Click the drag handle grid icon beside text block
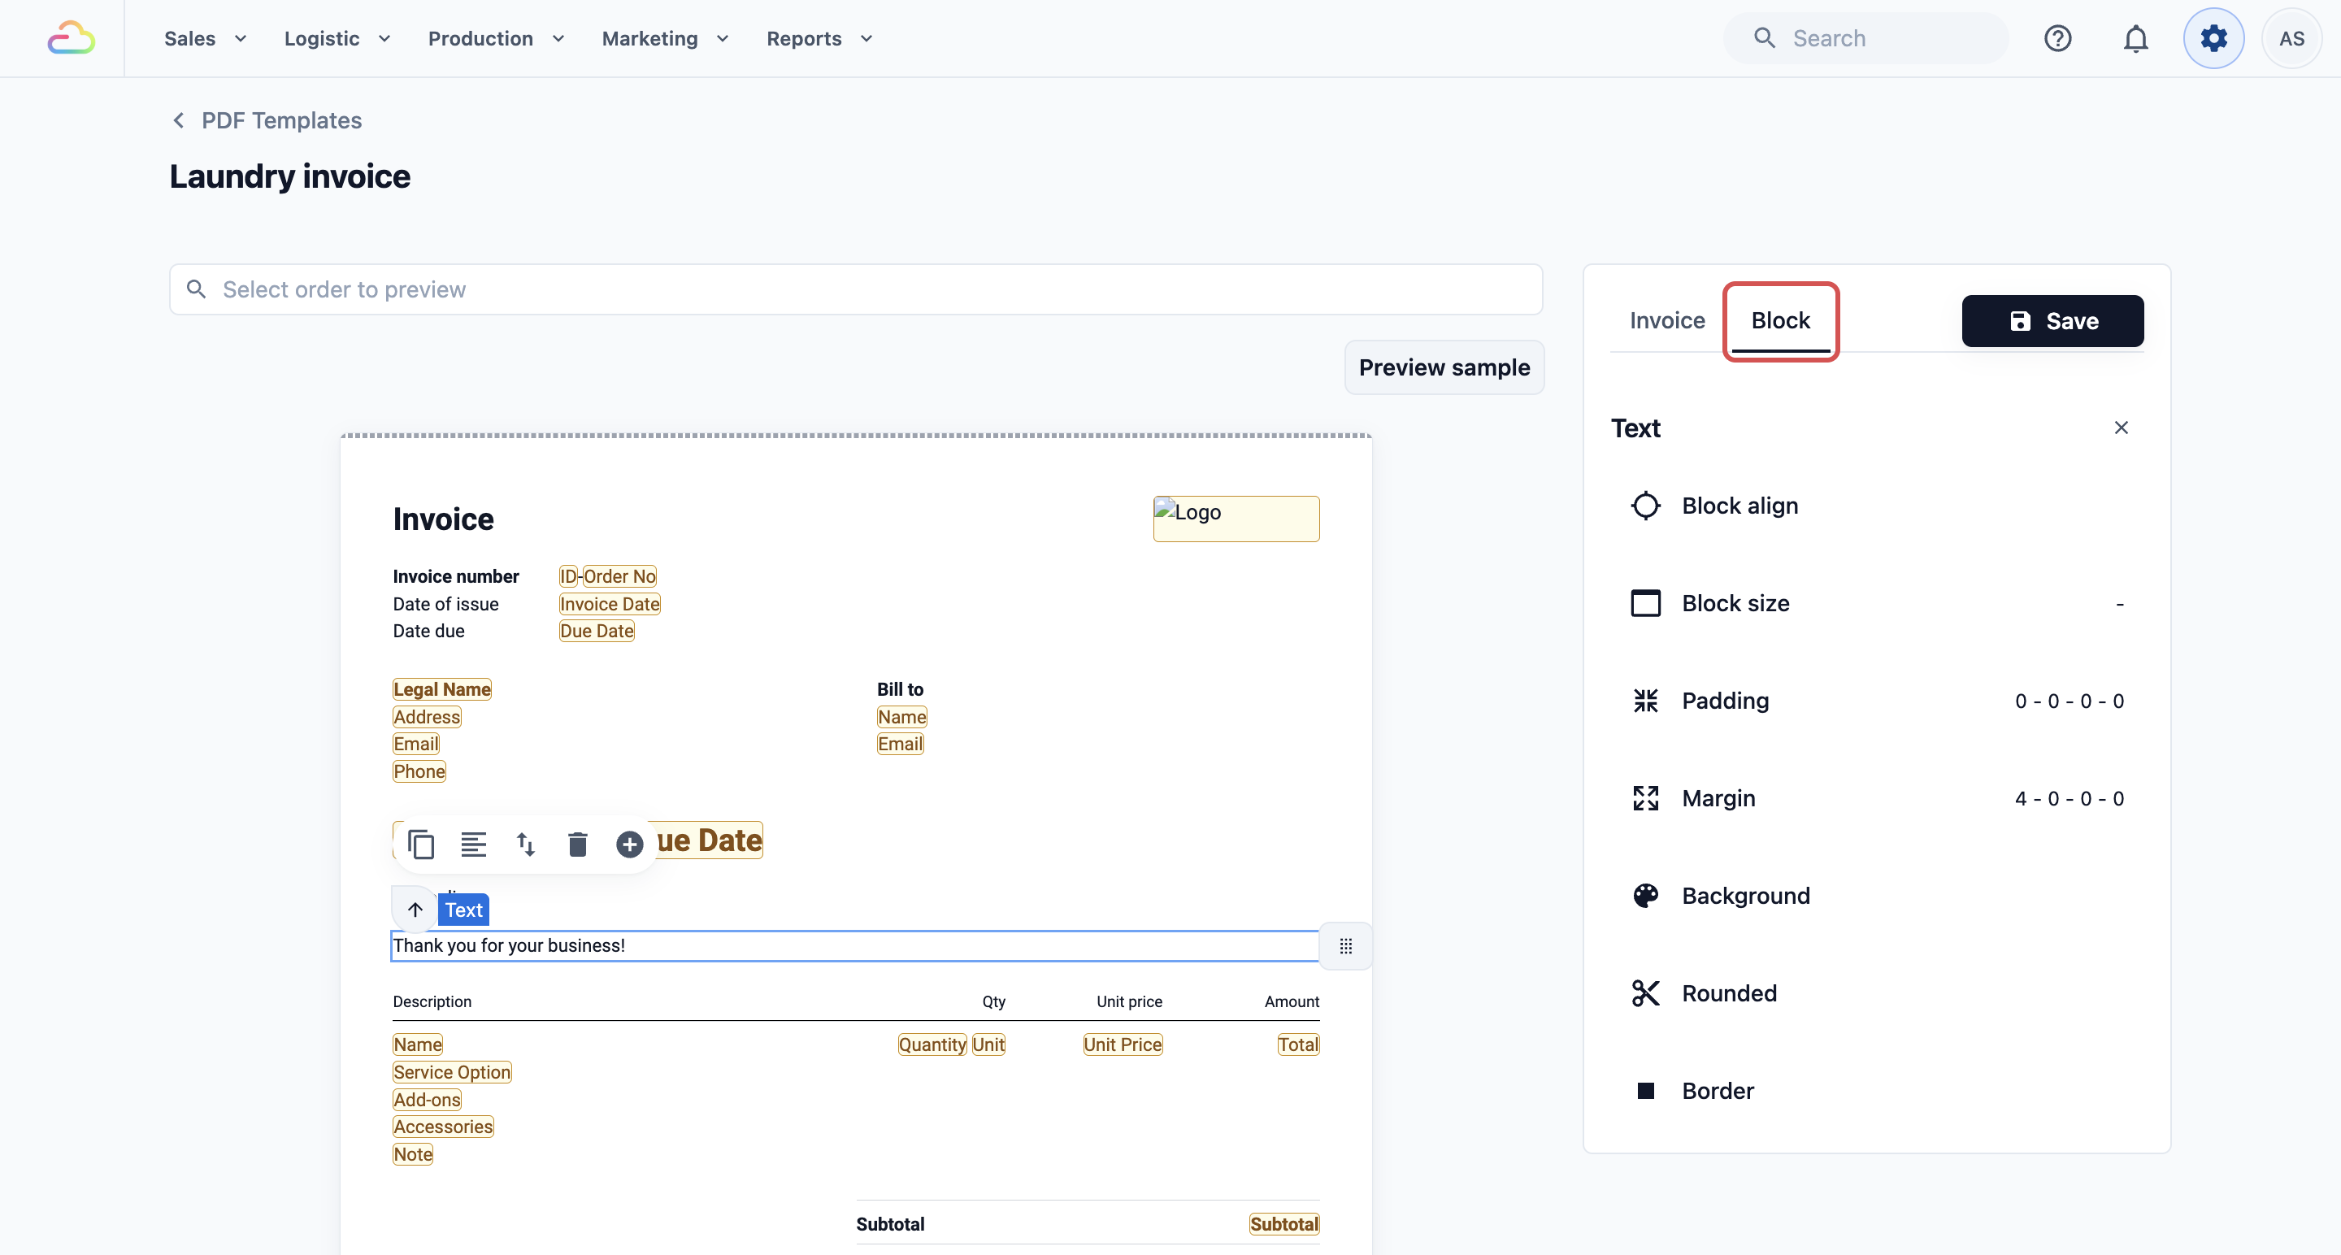This screenshot has height=1255, width=2341. pos(1346,946)
